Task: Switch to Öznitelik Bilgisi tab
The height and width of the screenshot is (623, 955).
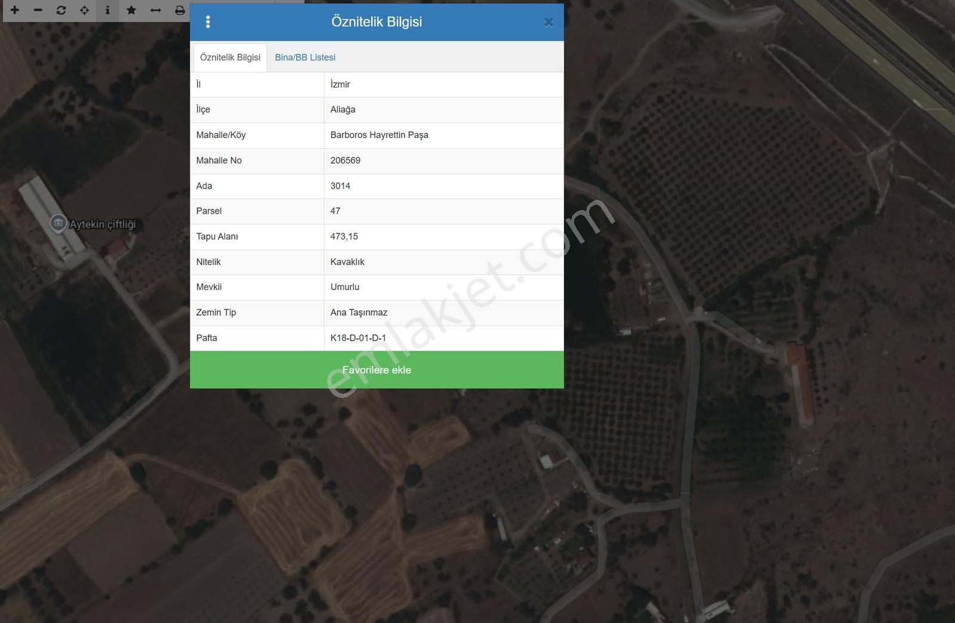Action: 230,57
